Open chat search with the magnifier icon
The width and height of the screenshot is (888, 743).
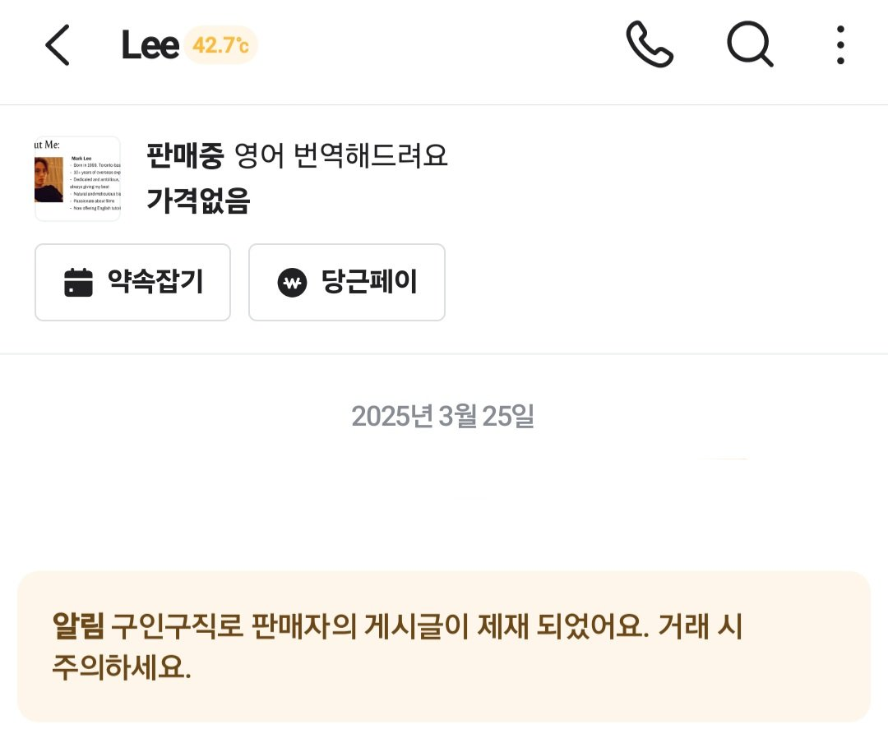click(x=750, y=44)
